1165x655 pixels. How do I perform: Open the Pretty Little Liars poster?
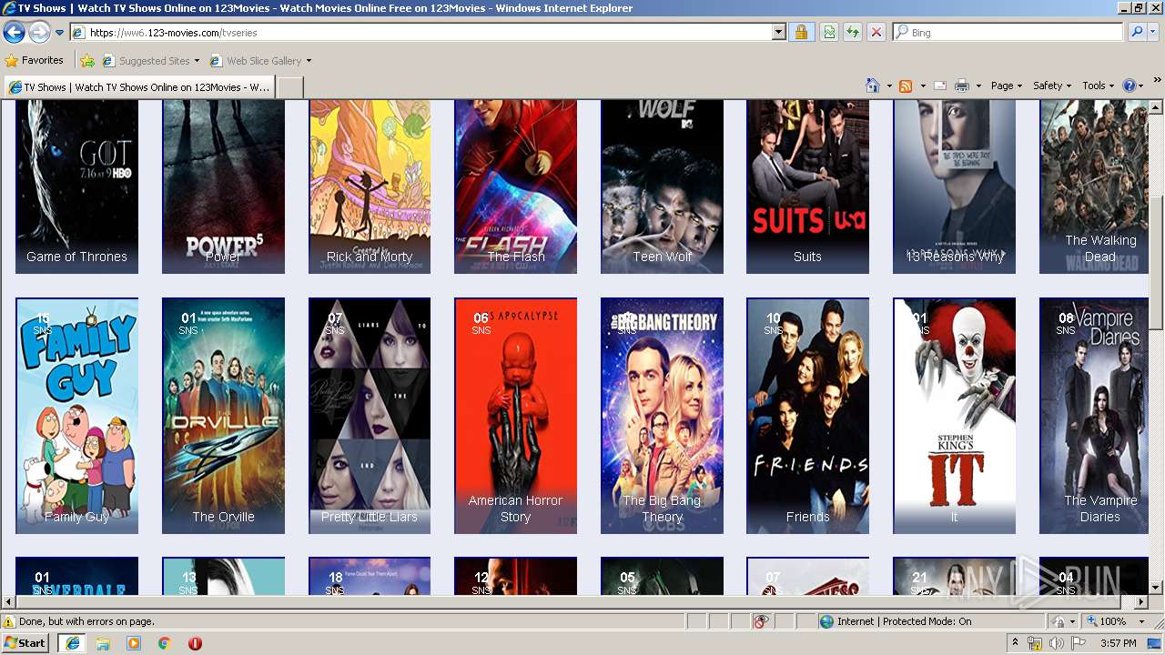click(370, 416)
